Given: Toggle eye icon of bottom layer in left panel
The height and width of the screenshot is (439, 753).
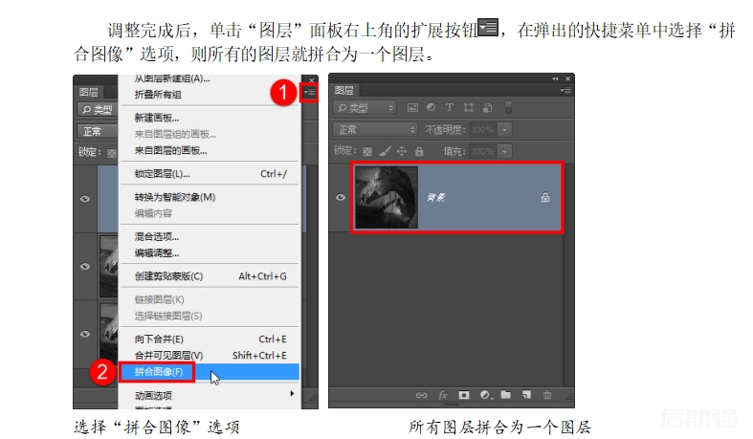Looking at the screenshot, I should click(85, 334).
